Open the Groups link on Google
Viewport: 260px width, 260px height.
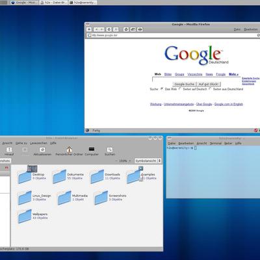179,74
